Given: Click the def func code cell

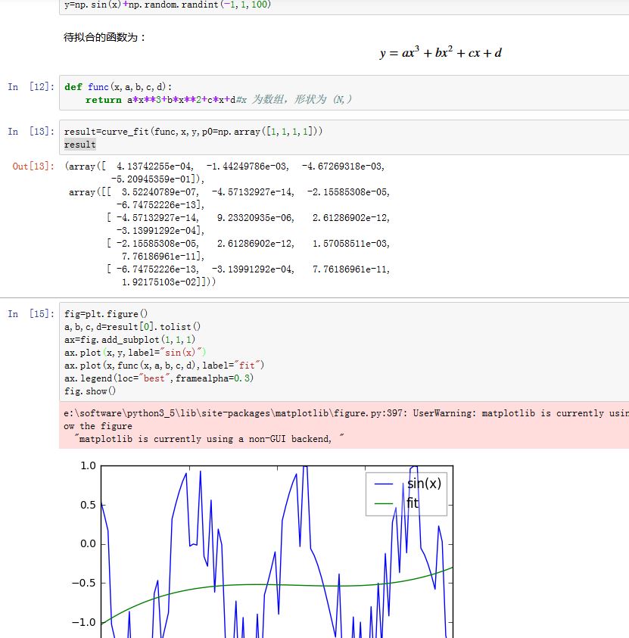Looking at the screenshot, I should (x=227, y=93).
